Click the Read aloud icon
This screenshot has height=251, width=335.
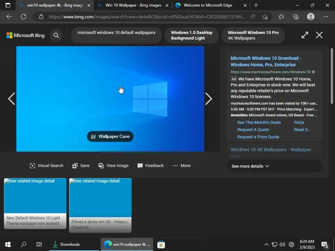[253, 17]
